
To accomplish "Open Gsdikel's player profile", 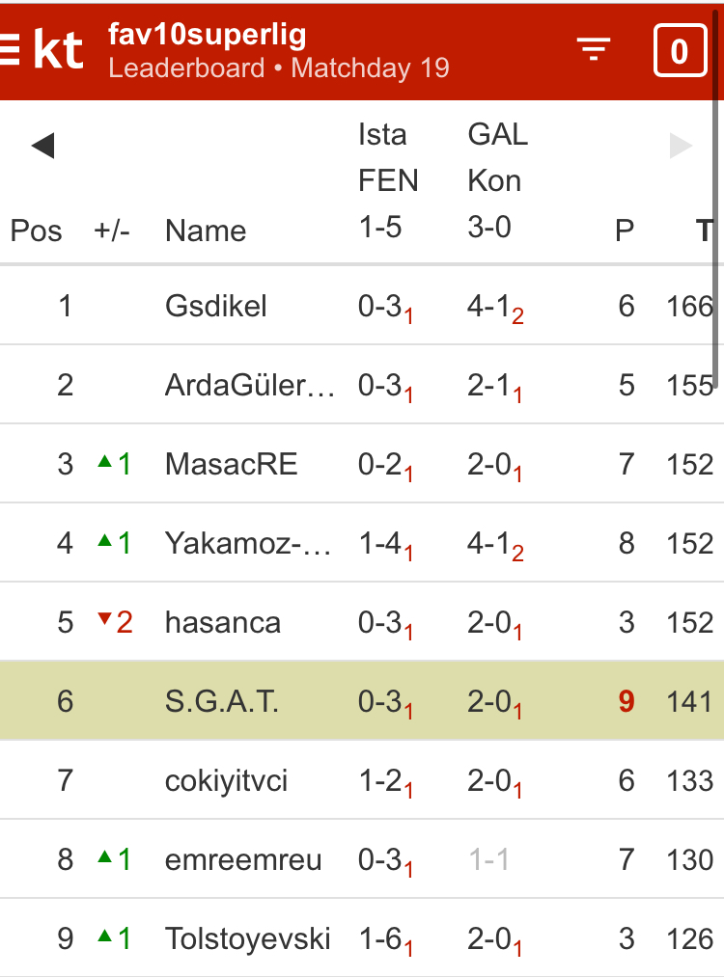I will pos(216,307).
